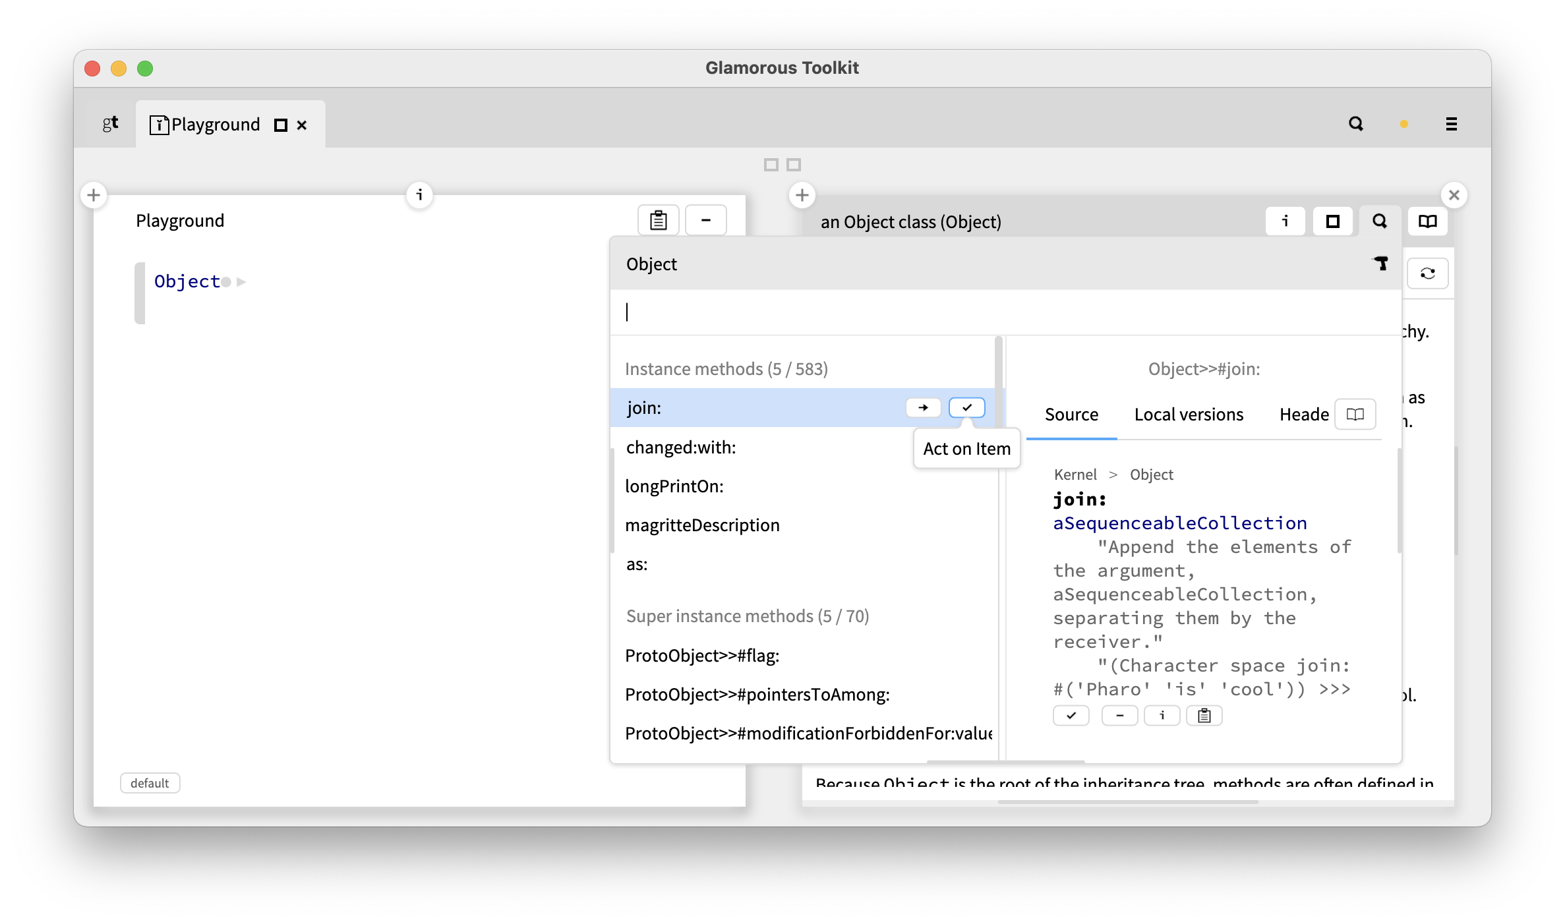Click the default button at bottom left

[x=150, y=783]
